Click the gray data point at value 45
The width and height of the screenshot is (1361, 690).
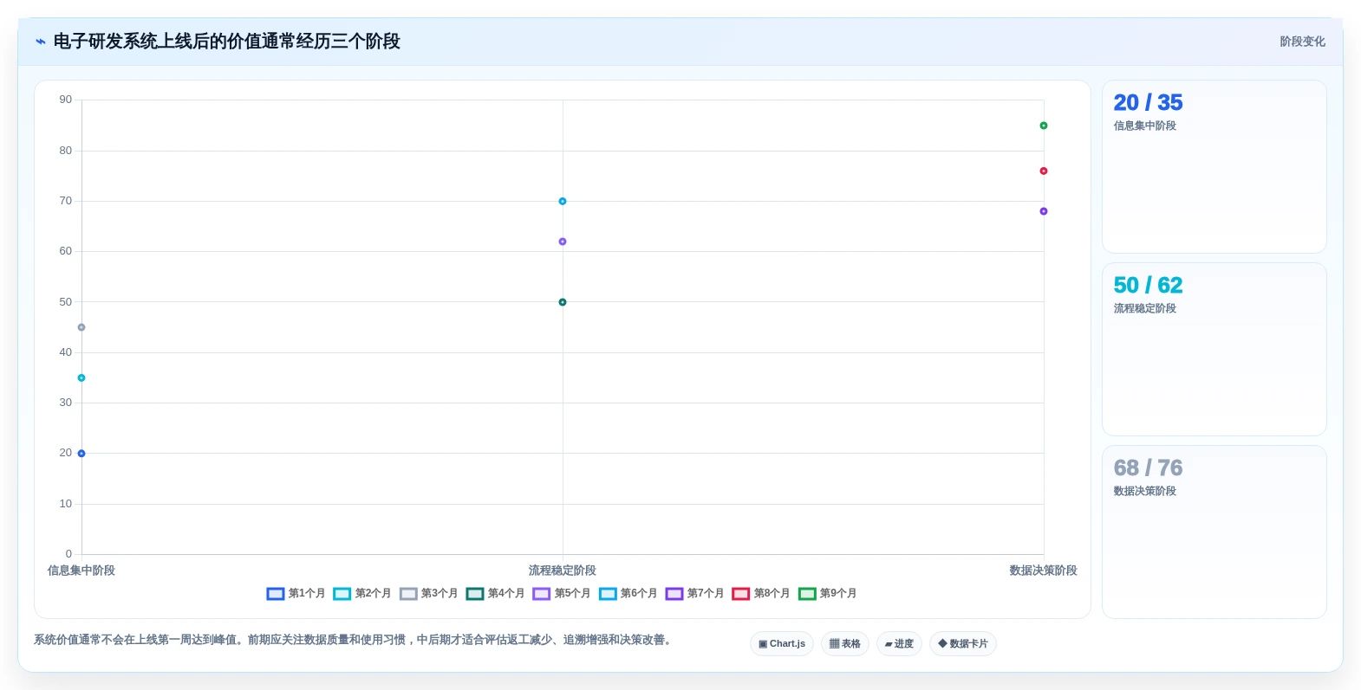(81, 327)
